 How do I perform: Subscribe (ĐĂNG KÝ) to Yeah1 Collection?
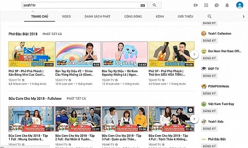pyautogui.click(x=209, y=41)
